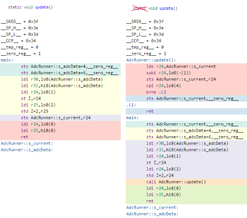247x218 pixels.
Task: Click the green ret line on right
Action: click(x=186, y=201)
